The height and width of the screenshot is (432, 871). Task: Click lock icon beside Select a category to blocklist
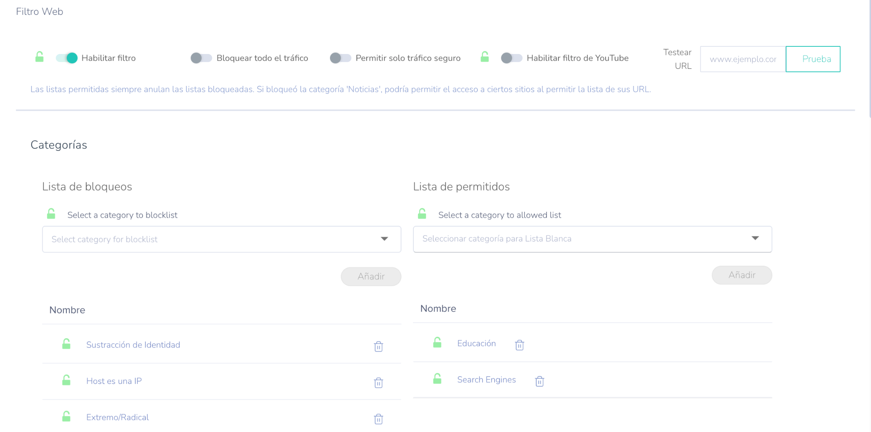[x=51, y=214]
